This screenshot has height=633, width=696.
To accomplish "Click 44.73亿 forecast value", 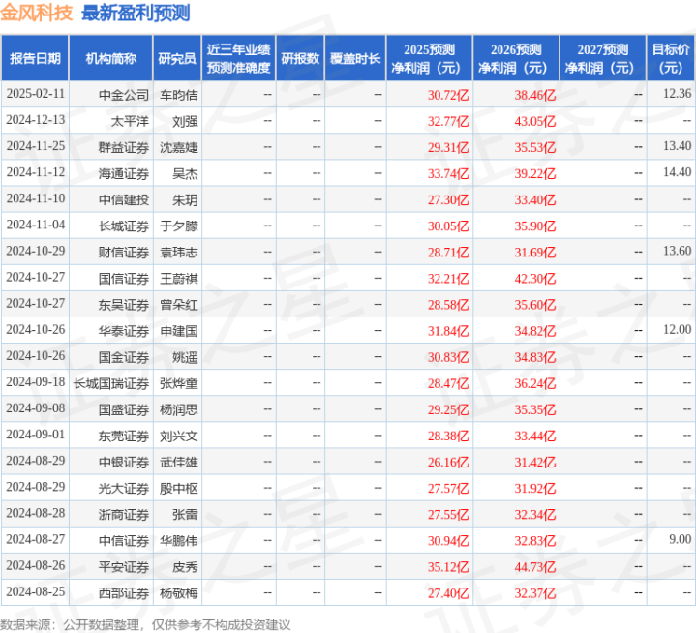I will [x=535, y=566].
